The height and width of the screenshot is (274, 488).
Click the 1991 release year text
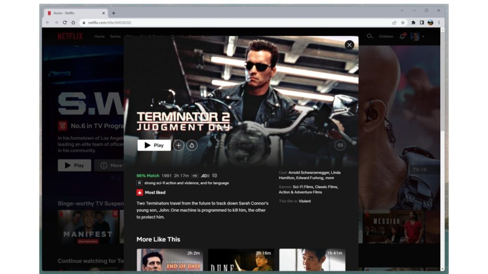[166, 176]
